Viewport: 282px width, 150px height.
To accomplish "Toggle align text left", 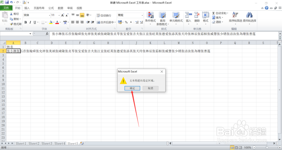I will (x=73, y=22).
